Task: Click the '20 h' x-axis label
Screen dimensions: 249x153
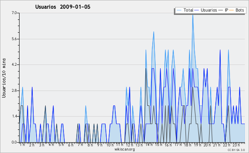Action: 207,145
